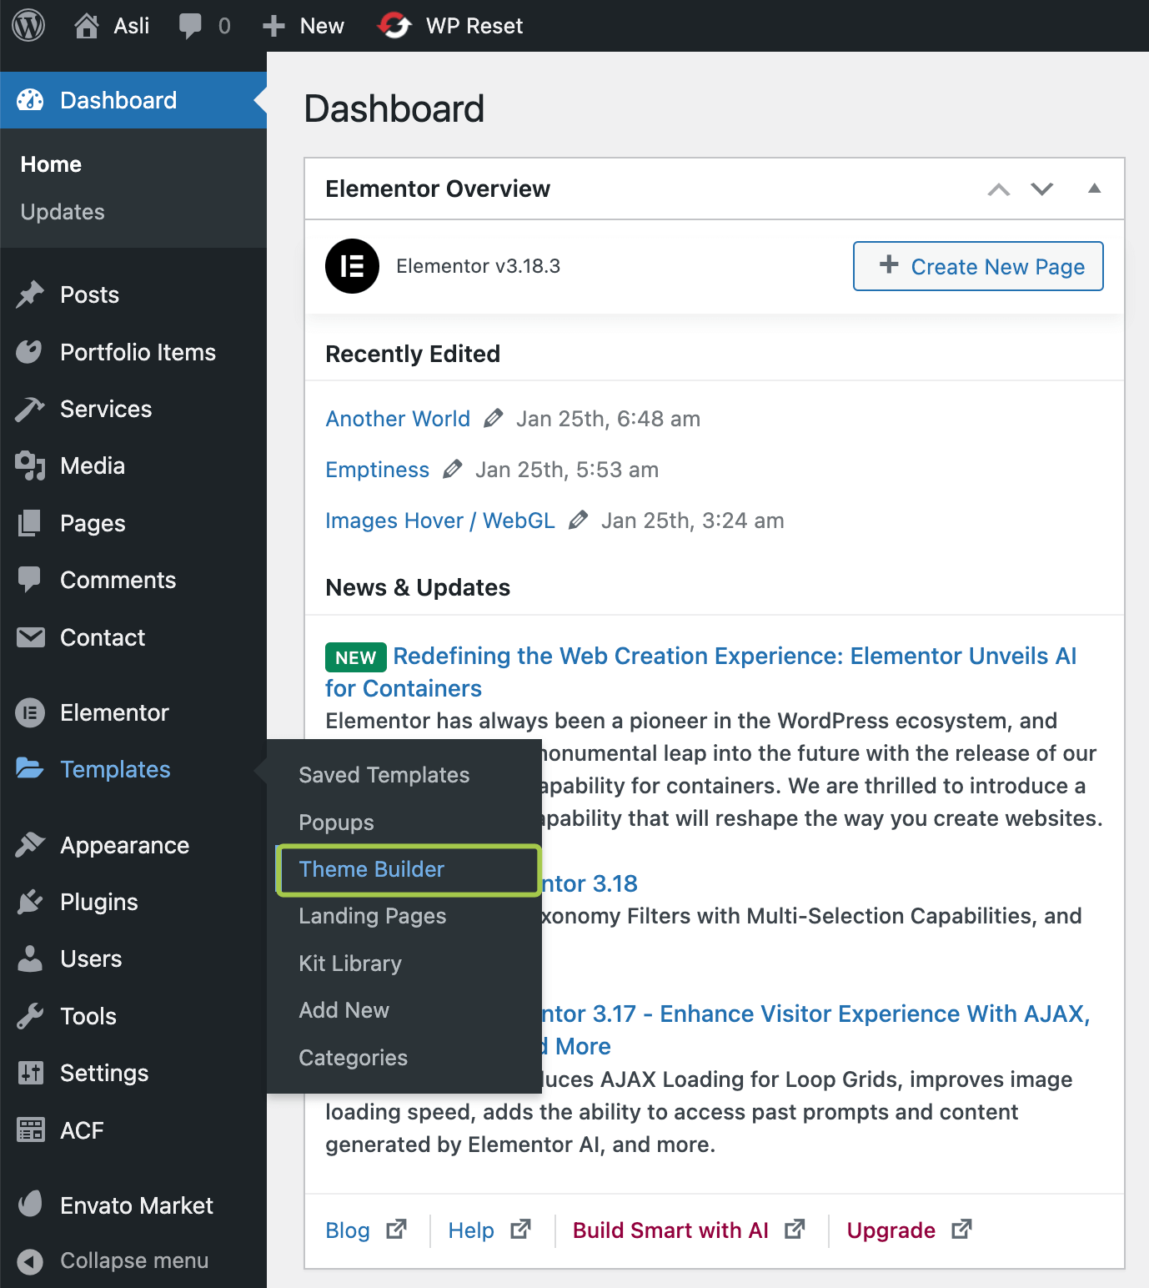The image size is (1149, 1288).
Task: Collapse the Elementor Overview panel
Action: click(x=1094, y=189)
